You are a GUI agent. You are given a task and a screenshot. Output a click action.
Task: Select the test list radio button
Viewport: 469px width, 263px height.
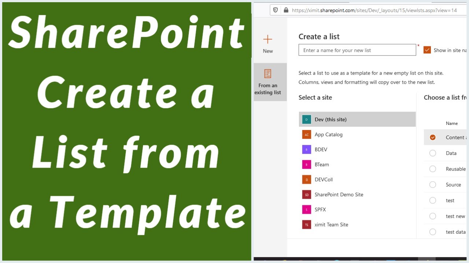pos(433,200)
